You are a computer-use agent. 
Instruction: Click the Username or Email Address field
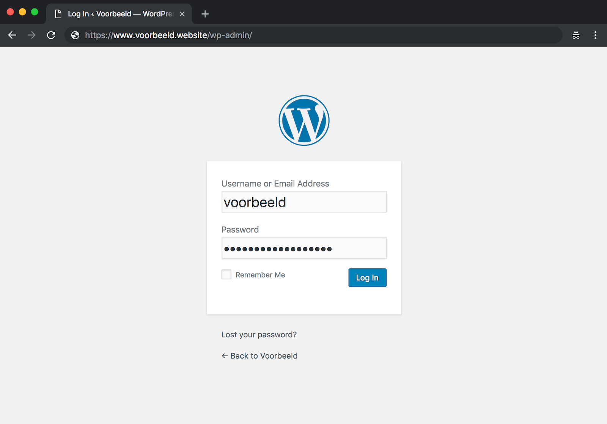[x=304, y=202]
